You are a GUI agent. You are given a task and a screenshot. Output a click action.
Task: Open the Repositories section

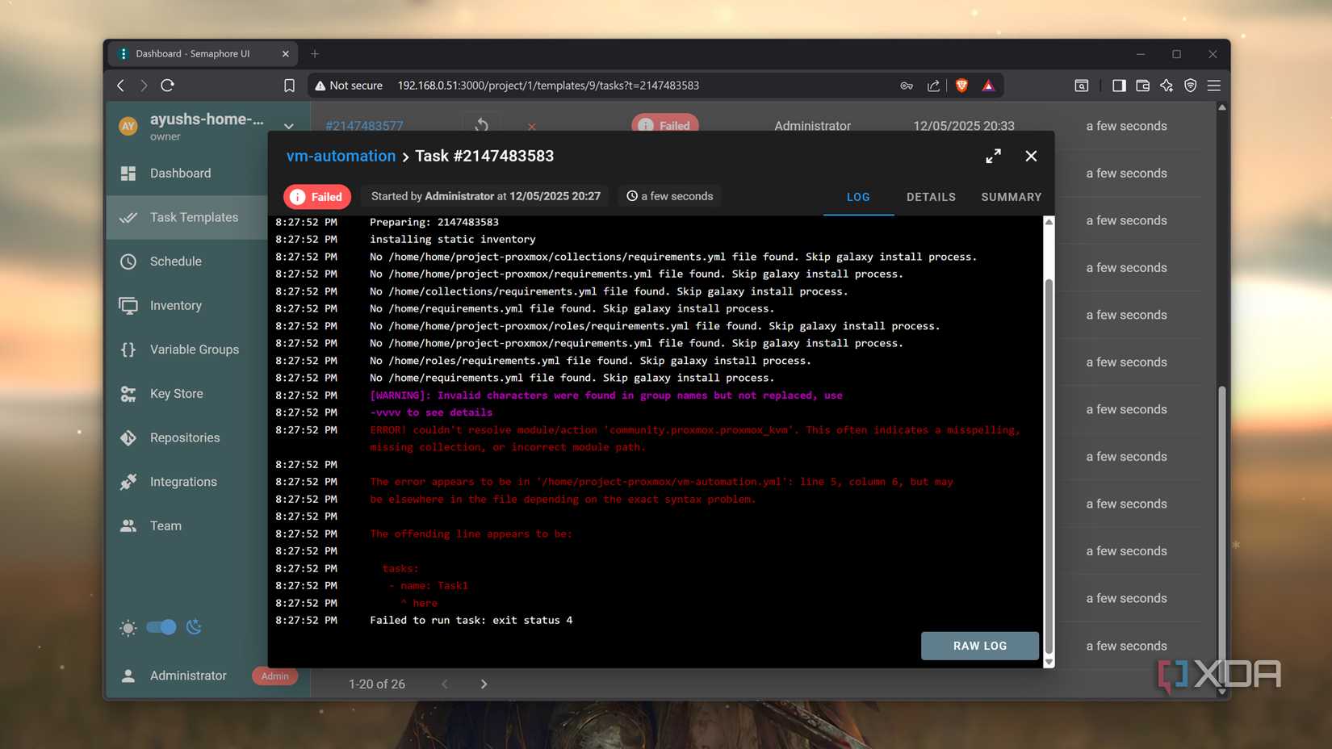tap(184, 437)
